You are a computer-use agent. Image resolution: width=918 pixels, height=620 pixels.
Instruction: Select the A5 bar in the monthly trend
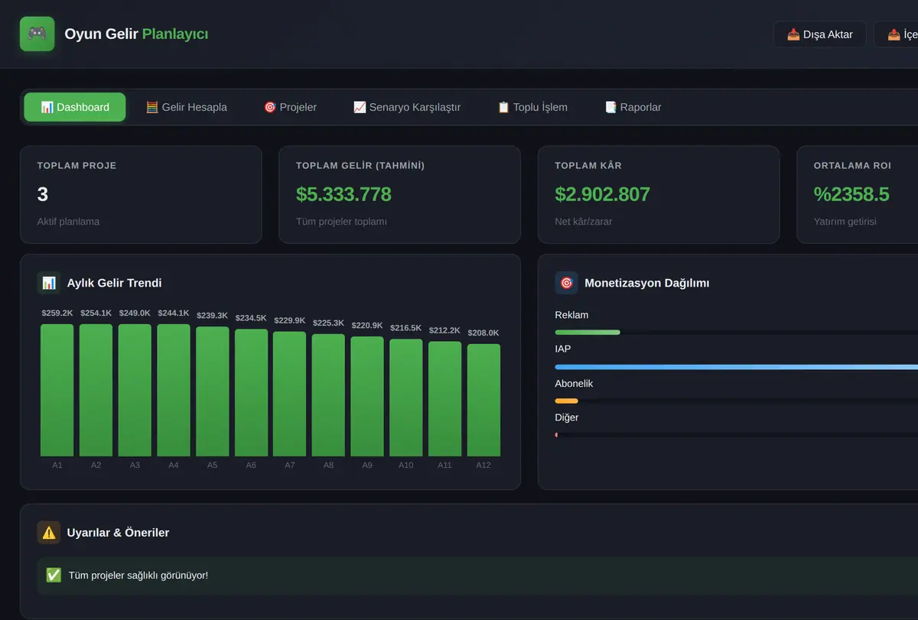tap(213, 392)
